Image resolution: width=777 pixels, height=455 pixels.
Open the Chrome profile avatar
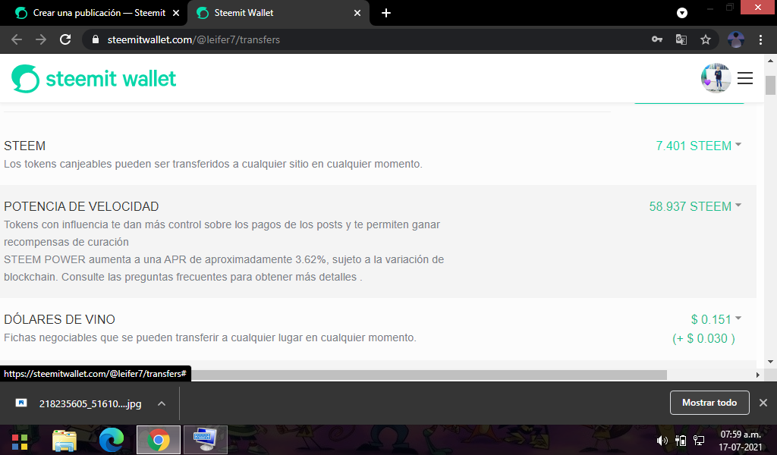point(736,39)
